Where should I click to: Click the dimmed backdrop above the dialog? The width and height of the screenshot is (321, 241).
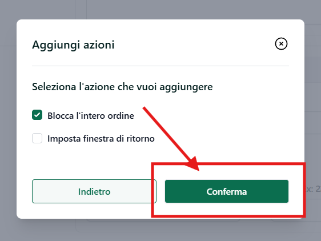pyautogui.click(x=160, y=9)
